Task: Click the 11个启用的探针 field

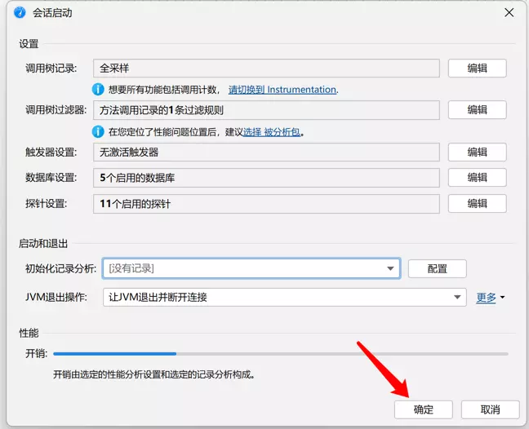Action: (x=266, y=204)
